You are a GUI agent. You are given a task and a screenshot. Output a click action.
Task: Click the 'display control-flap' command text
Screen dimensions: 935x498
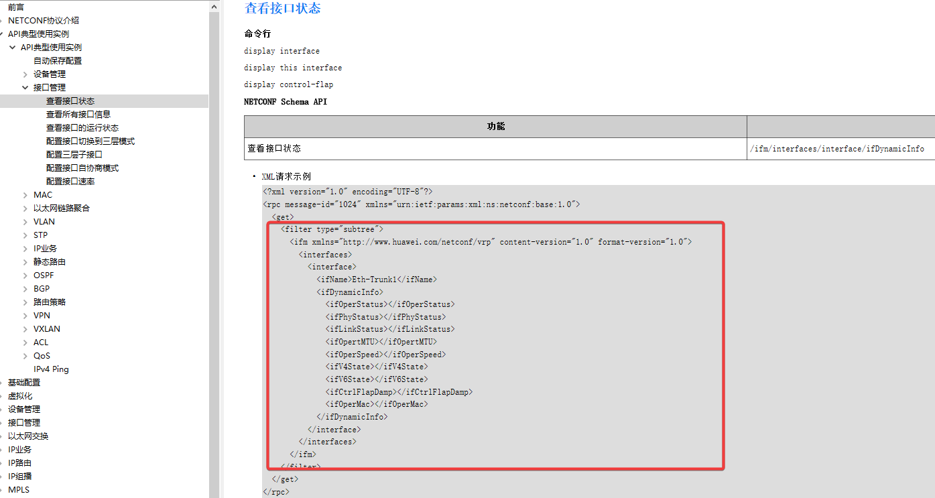pyautogui.click(x=288, y=84)
